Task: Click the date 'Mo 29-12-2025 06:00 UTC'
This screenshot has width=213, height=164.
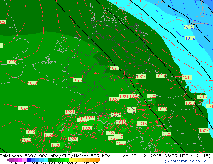Action: tap(155, 156)
